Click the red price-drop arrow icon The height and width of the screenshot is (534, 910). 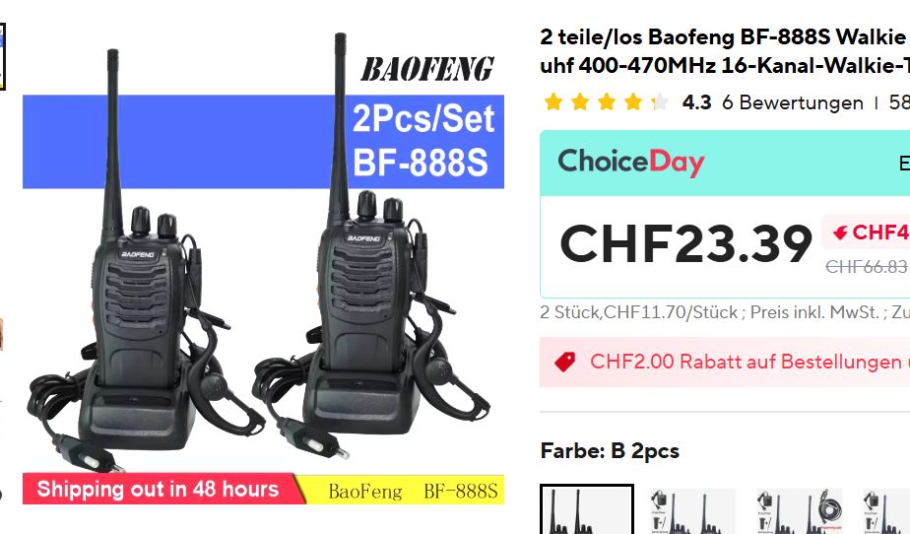tap(840, 233)
